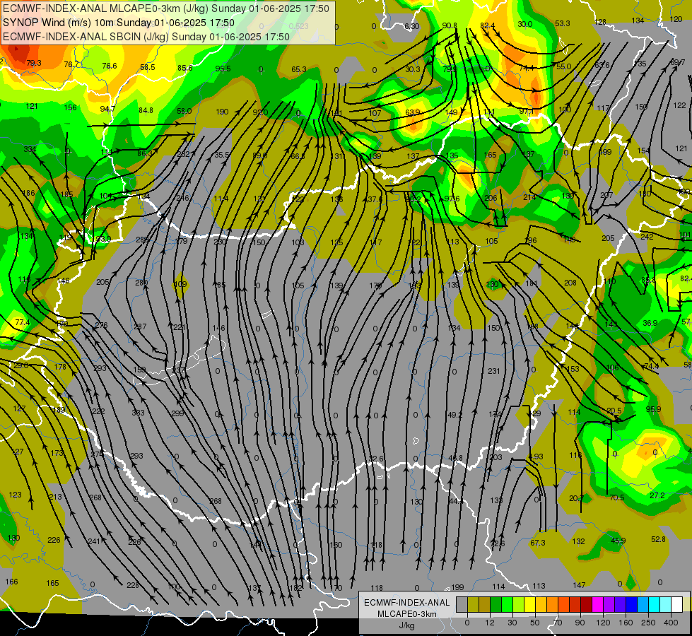Click the map value '95.5'
The image size is (692, 636).
pyautogui.click(x=223, y=69)
